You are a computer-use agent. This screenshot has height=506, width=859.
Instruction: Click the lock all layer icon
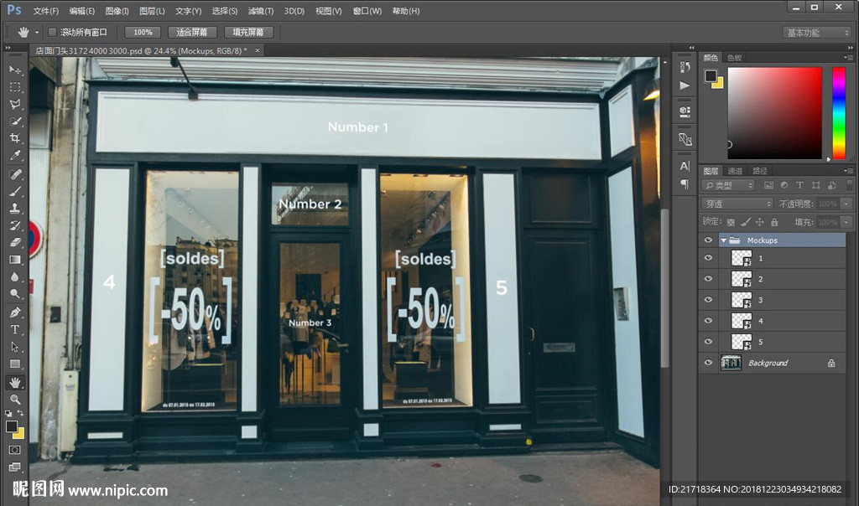click(x=773, y=222)
